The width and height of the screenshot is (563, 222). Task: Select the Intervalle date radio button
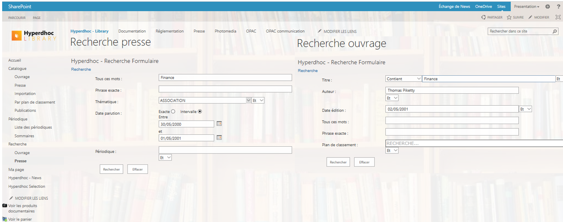point(200,111)
